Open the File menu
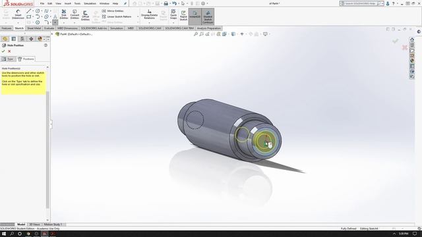 point(42,3)
